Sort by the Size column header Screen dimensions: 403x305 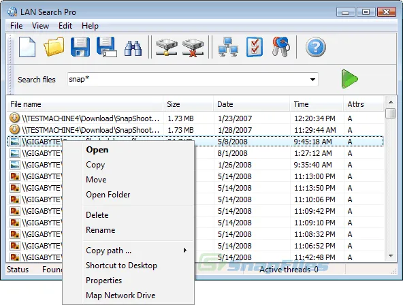(x=189, y=104)
